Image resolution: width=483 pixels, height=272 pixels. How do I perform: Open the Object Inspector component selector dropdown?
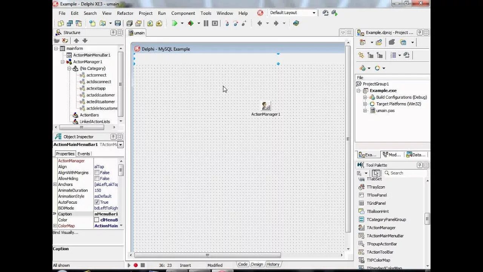point(121,145)
